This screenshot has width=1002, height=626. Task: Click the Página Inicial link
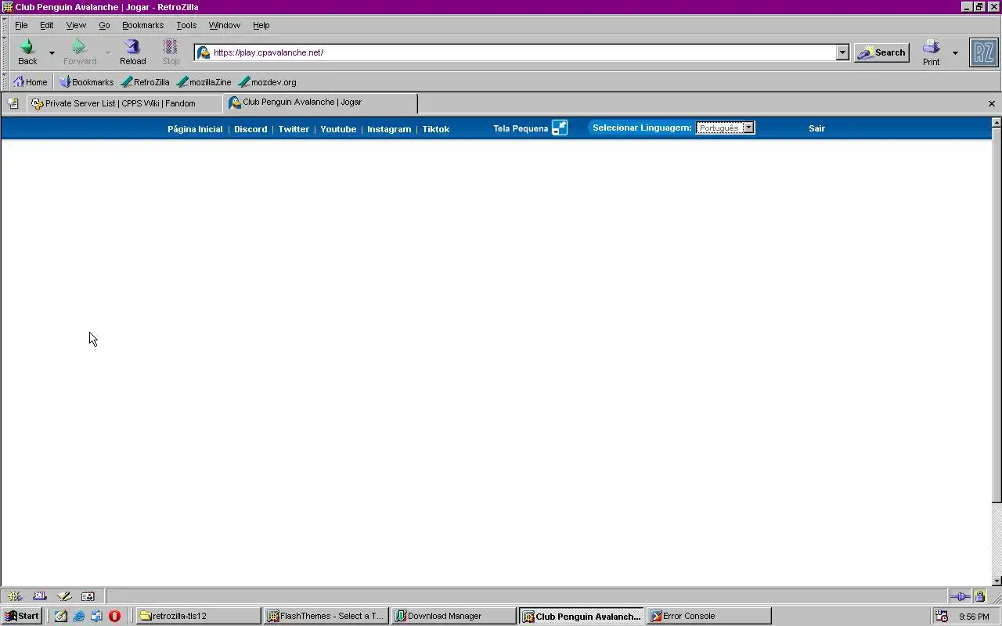coord(195,129)
